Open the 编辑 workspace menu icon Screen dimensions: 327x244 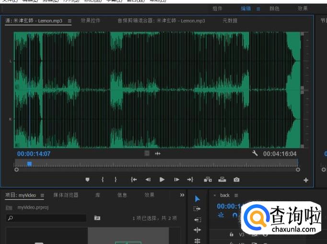[x=258, y=9]
